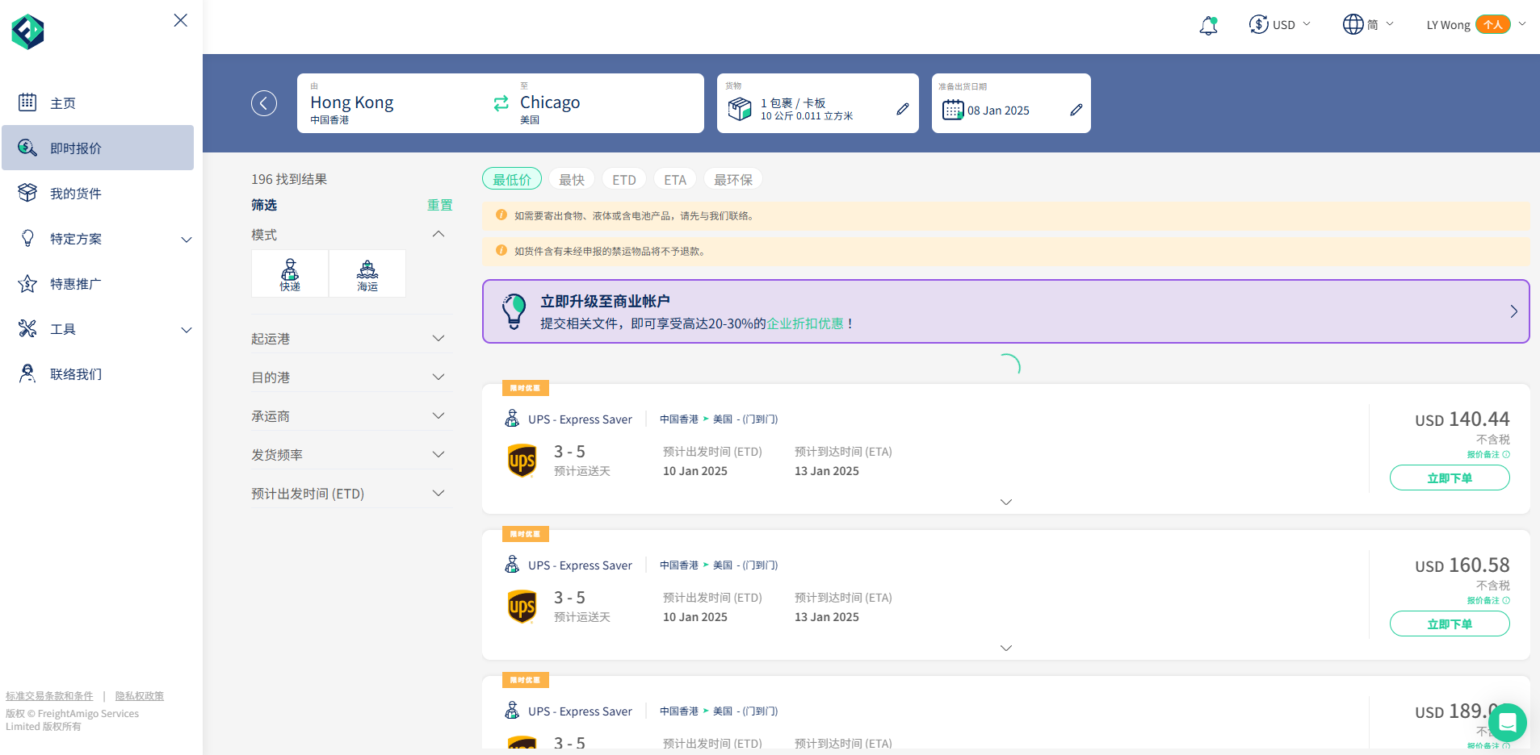Image resolution: width=1540 pixels, height=755 pixels.
Task: Go back with the circular arrow button
Action: pyautogui.click(x=264, y=103)
